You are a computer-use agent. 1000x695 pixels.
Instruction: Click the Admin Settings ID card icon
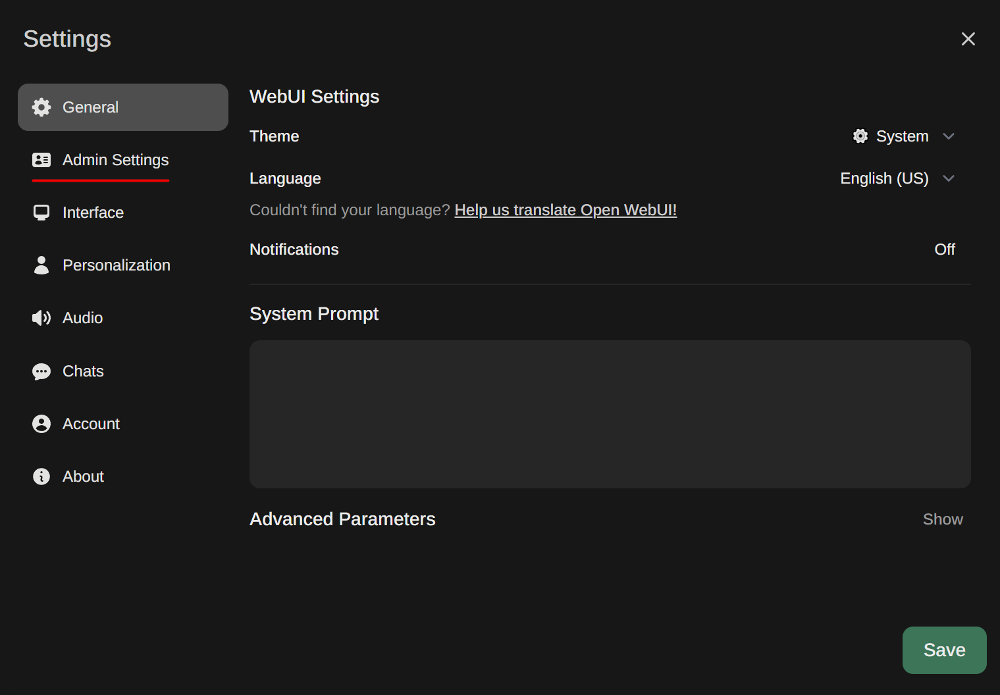click(41, 160)
